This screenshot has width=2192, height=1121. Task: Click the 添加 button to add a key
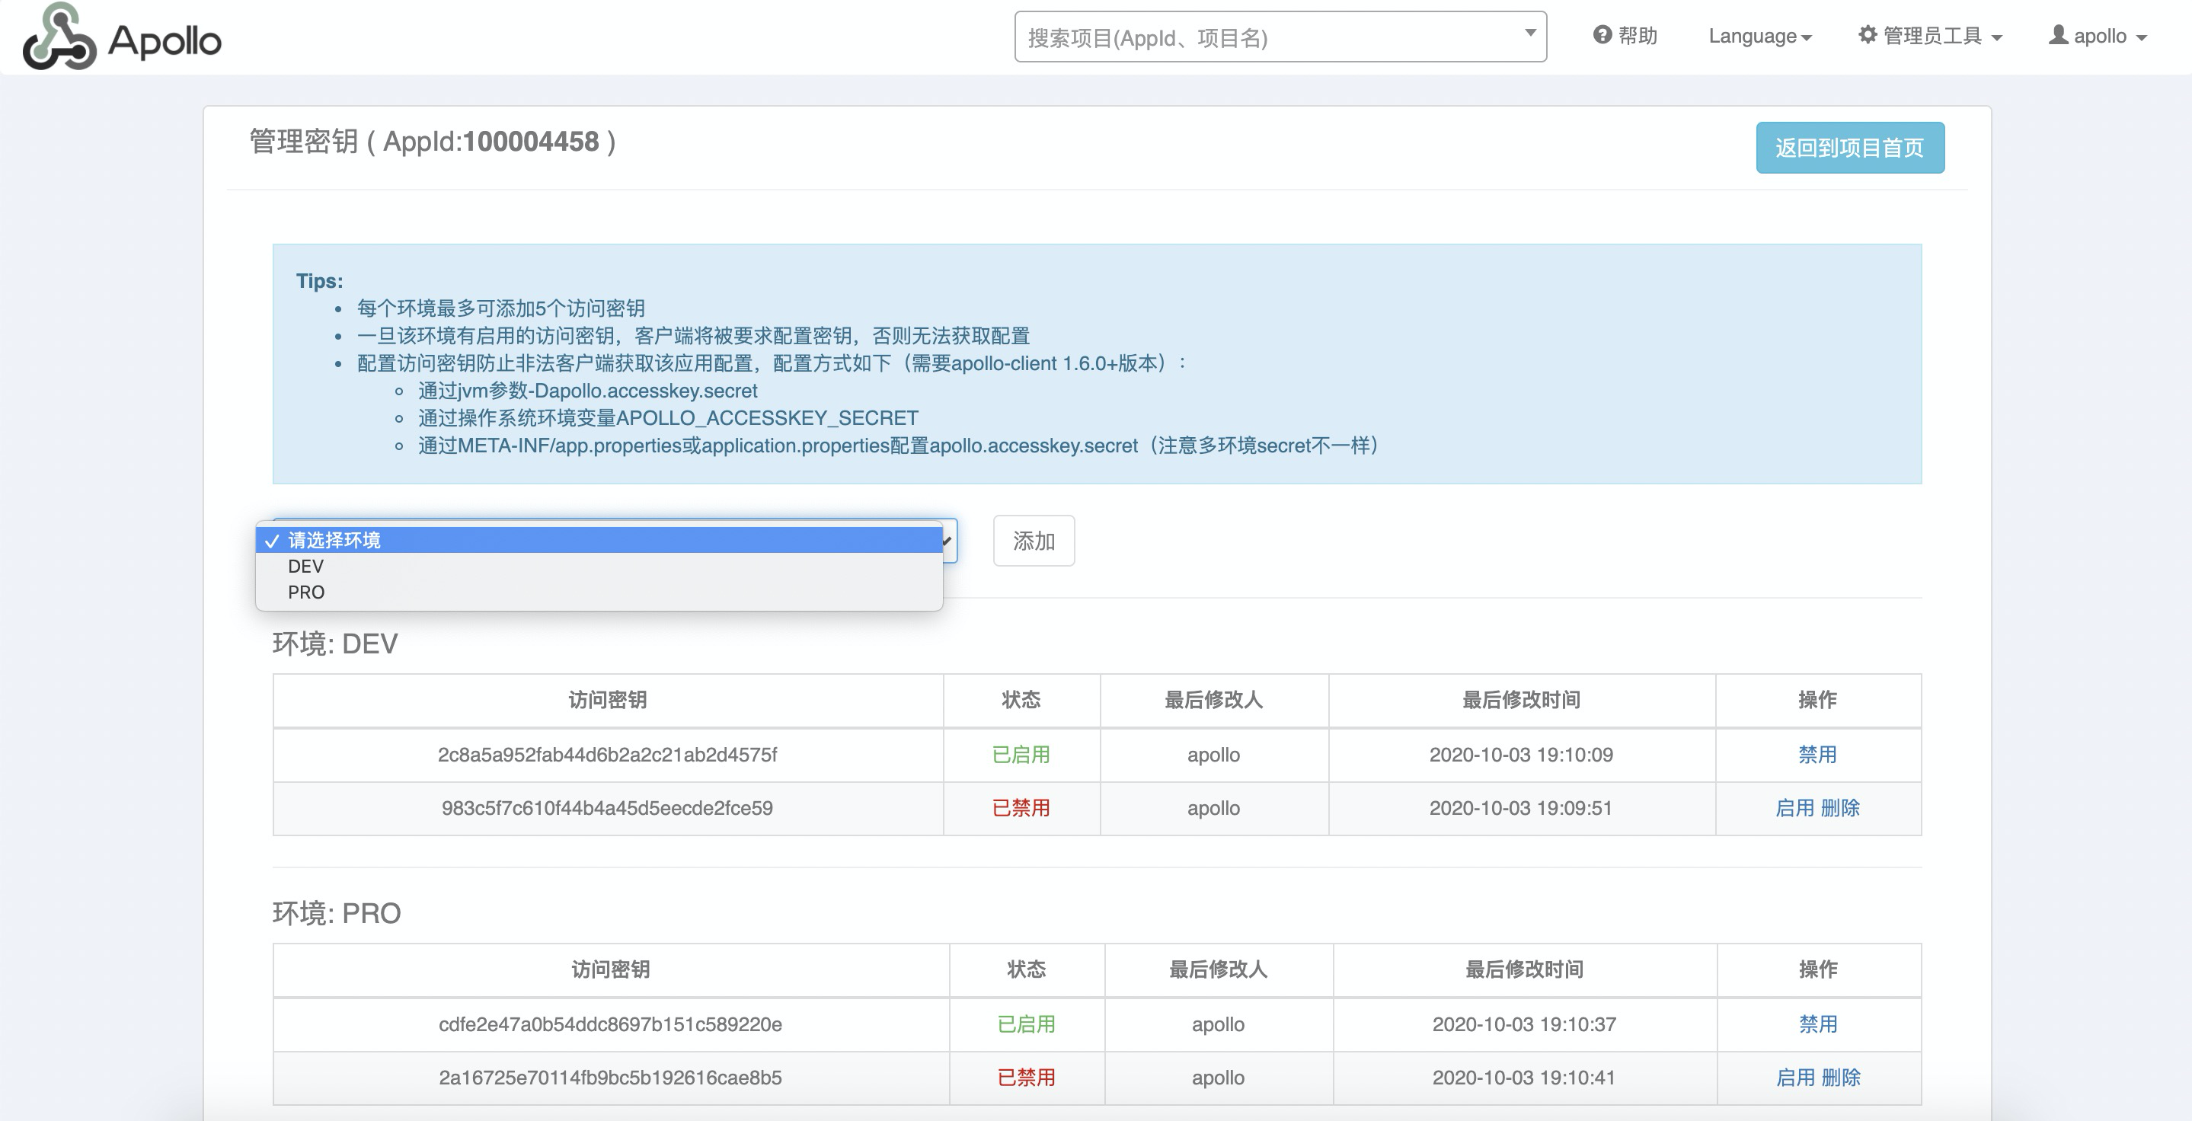[1033, 541]
